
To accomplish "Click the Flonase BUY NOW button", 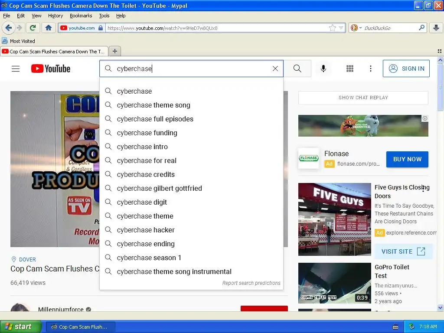I will (x=407, y=159).
